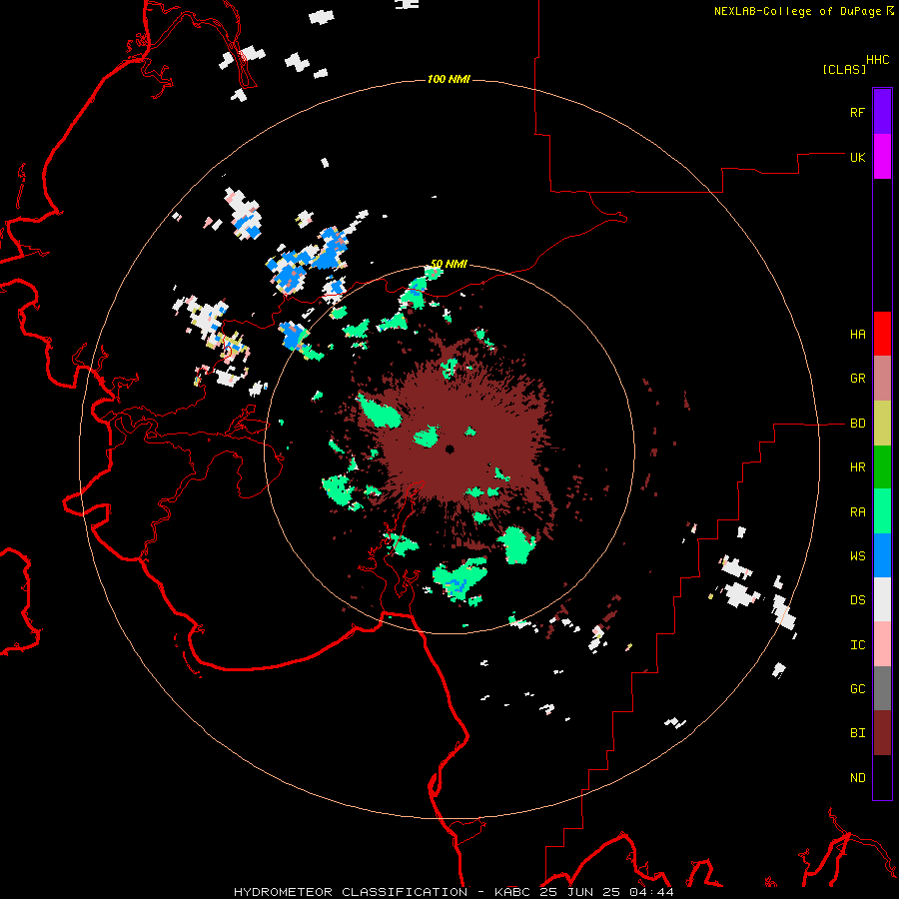Click the GR legend label
Image resolution: width=899 pixels, height=899 pixels.
[x=857, y=379]
